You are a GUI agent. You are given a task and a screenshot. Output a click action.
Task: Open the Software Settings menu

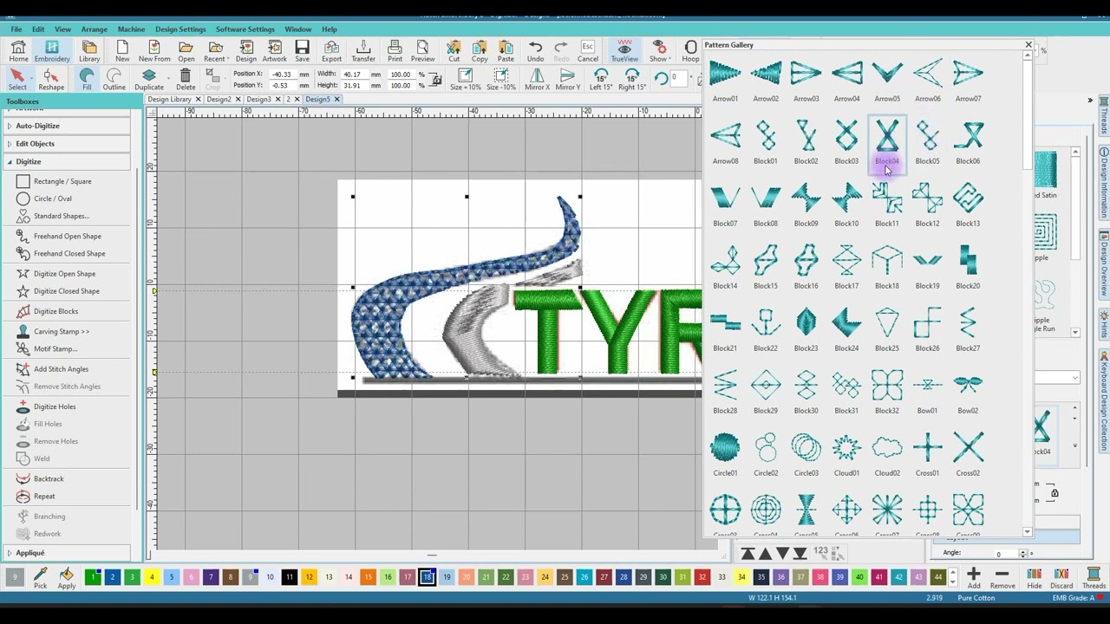245,29
